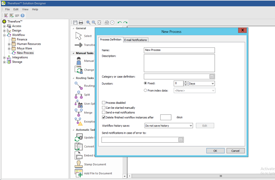
Task: Open the Workflow history save dropdown
Action: point(168,126)
